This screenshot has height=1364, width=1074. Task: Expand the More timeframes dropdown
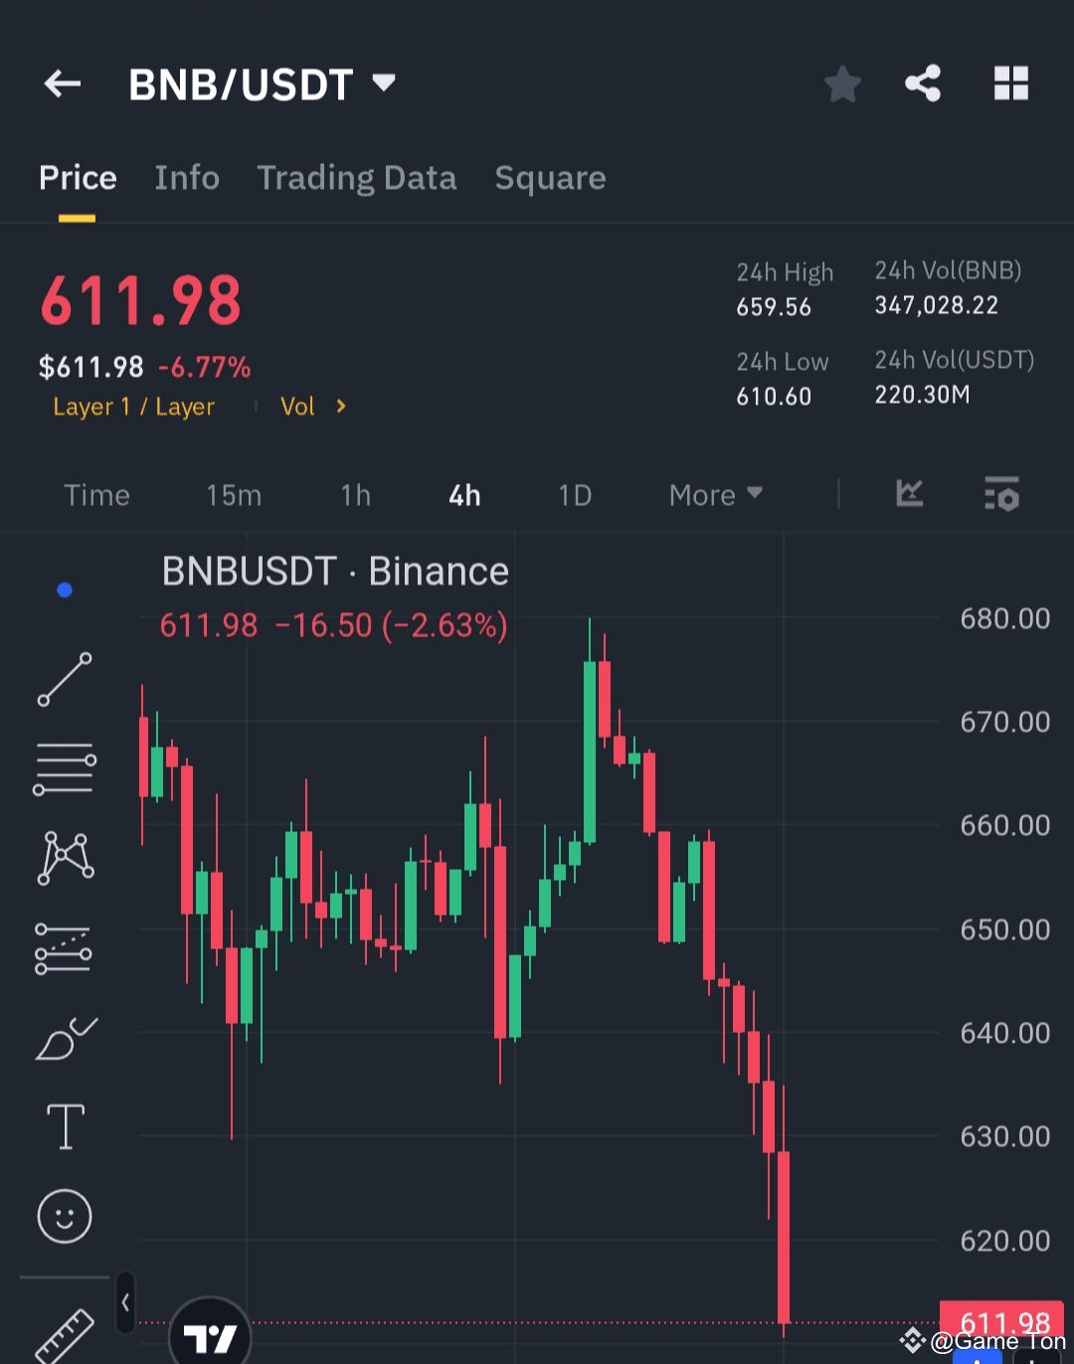715,494
